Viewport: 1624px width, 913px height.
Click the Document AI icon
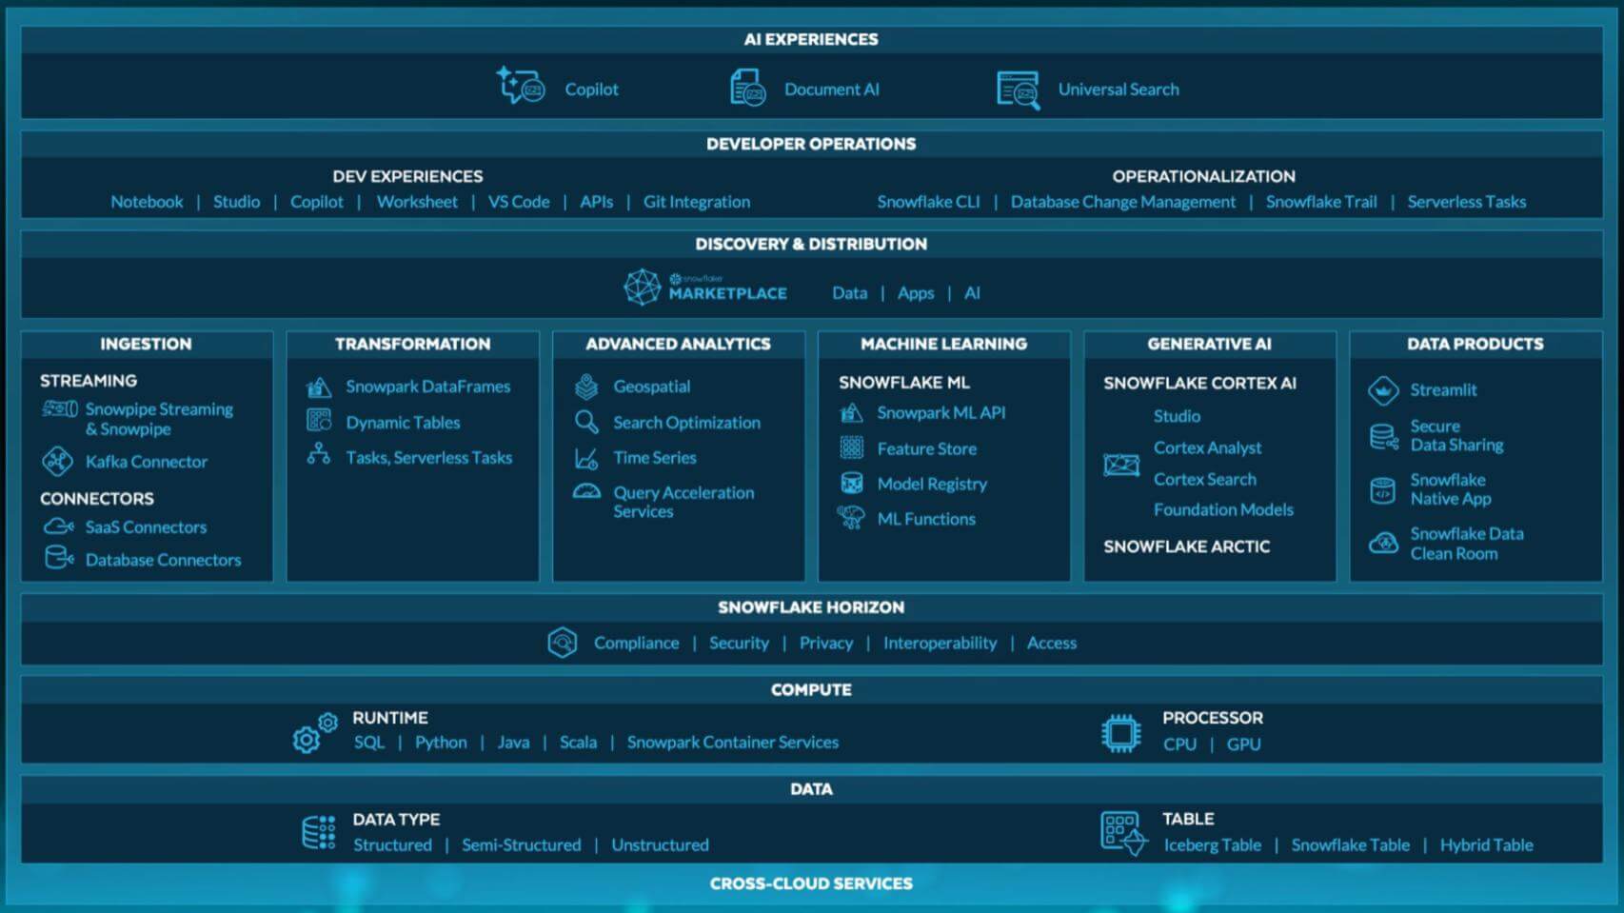pos(747,88)
